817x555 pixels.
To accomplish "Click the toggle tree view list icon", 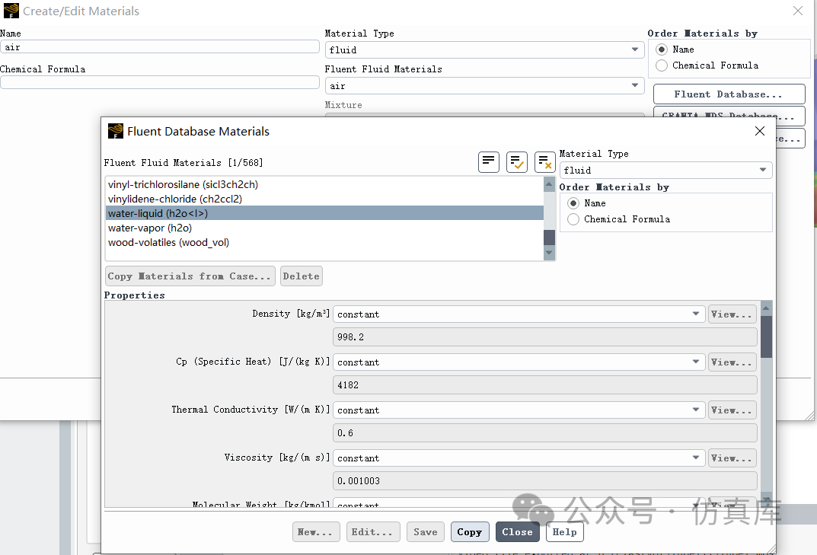I will tap(489, 161).
